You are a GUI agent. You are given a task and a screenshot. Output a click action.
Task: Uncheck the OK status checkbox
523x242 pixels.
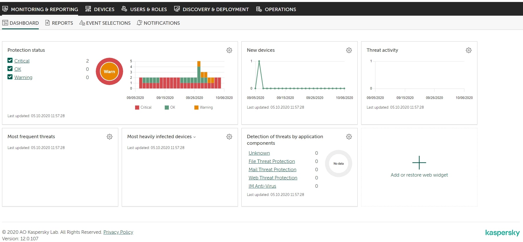coord(10,69)
